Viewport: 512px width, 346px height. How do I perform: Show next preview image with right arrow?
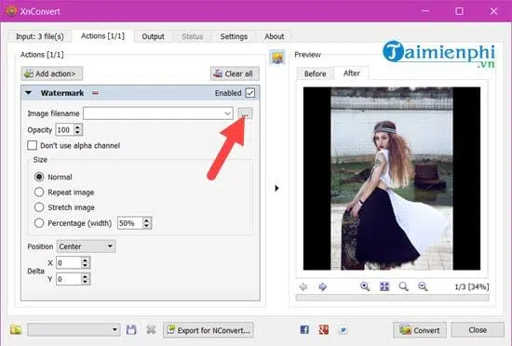pyautogui.click(x=323, y=286)
